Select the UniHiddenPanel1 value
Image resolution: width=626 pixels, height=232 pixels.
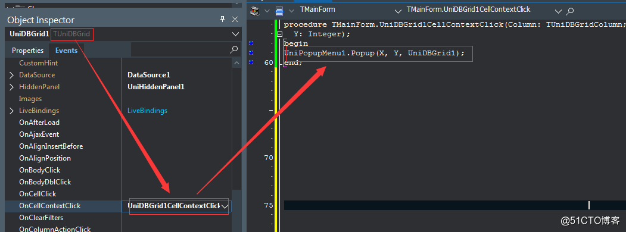[156, 87]
